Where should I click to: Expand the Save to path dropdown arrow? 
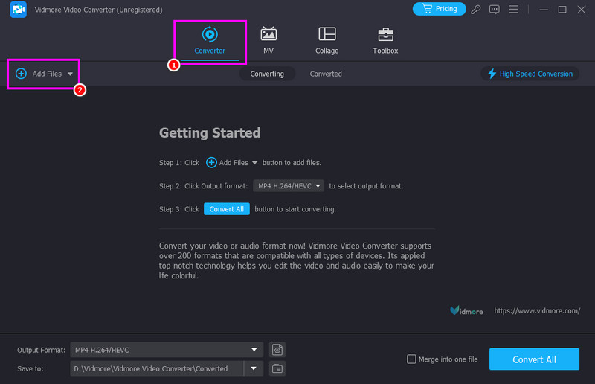pyautogui.click(x=254, y=368)
